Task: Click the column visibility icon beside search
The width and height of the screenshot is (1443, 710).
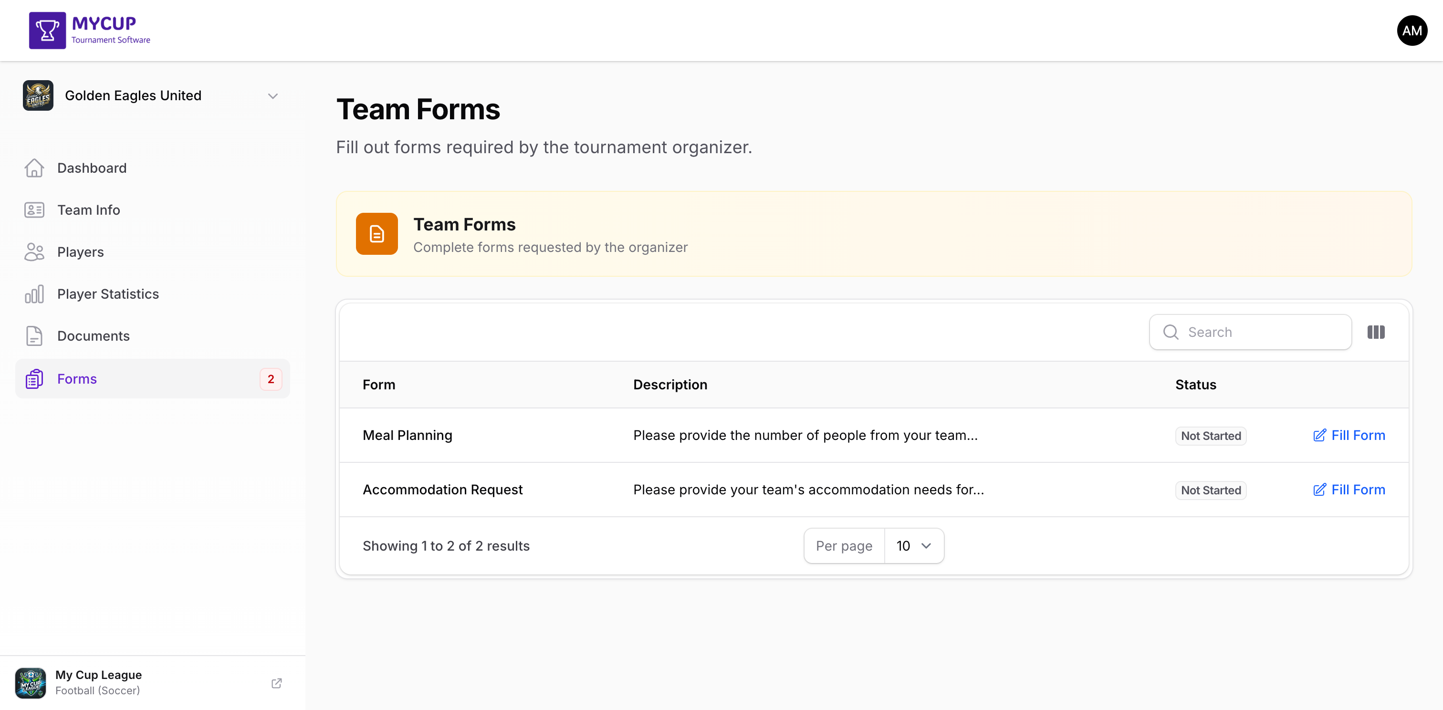Action: (1376, 332)
